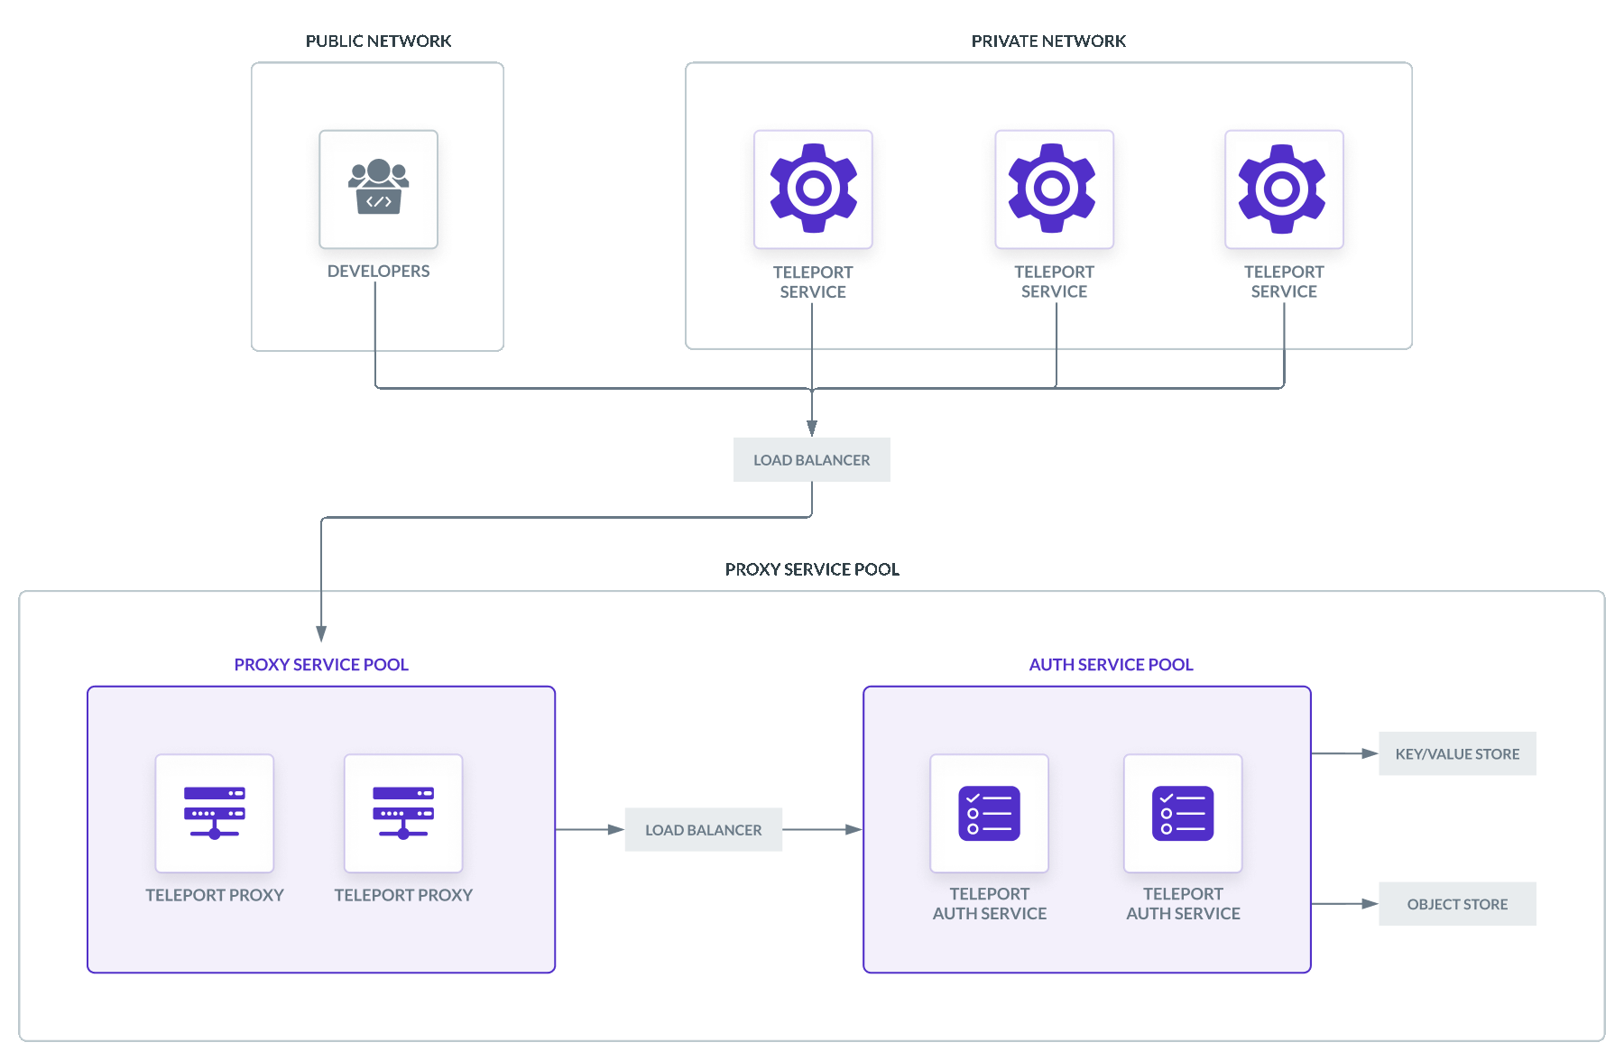Image resolution: width=1624 pixels, height=1061 pixels.
Task: Click the AUTH SERVICE POOL heading label
Action: click(x=1110, y=664)
